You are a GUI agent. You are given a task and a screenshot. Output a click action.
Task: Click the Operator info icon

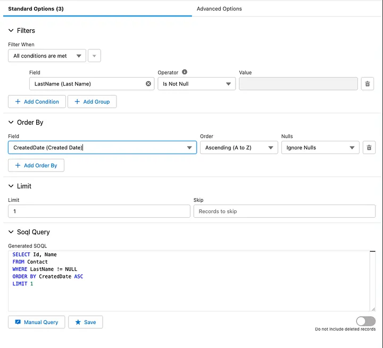(x=185, y=72)
